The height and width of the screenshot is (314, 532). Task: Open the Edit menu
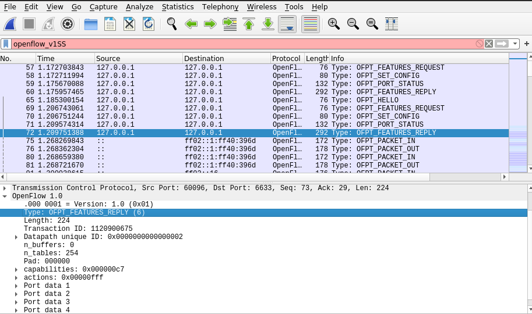point(31,7)
